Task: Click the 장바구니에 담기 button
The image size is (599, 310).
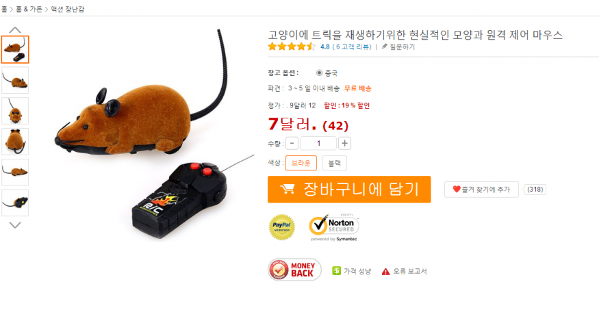Action: pyautogui.click(x=349, y=190)
